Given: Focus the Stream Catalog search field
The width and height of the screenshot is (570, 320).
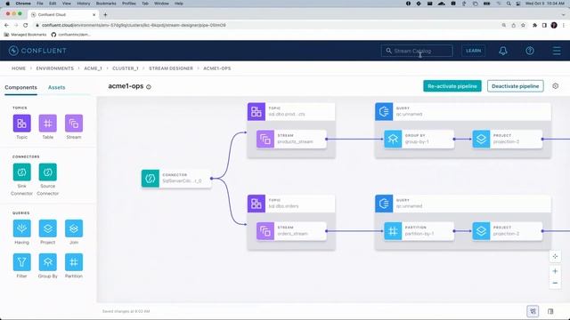Looking at the screenshot, I should tap(417, 51).
